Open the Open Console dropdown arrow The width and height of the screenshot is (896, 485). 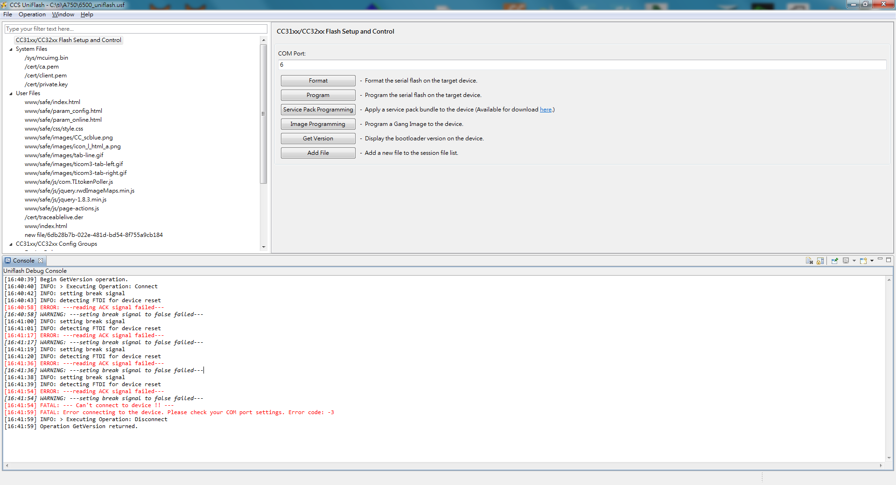(872, 261)
